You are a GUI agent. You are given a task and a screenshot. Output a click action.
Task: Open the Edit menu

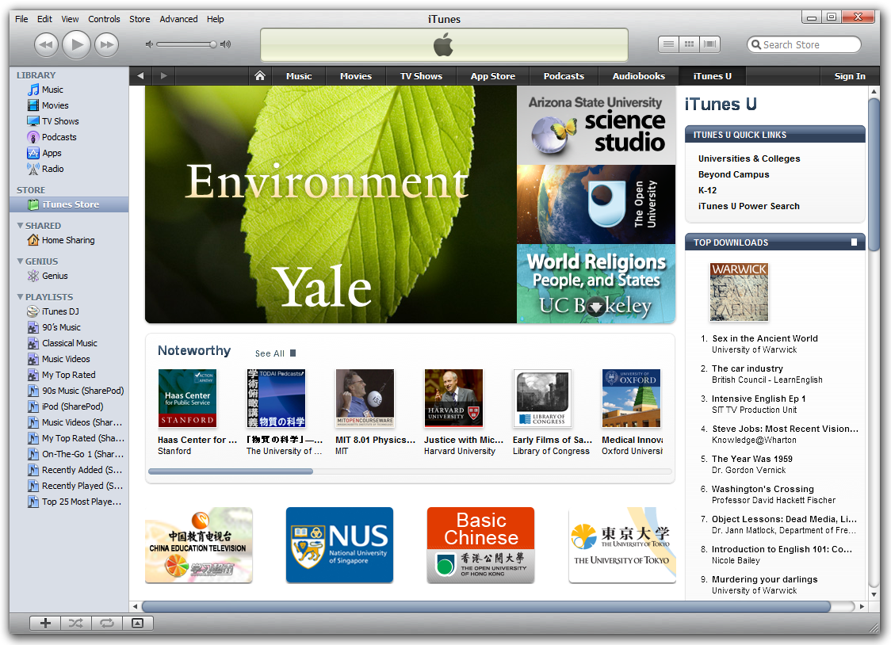[x=44, y=19]
